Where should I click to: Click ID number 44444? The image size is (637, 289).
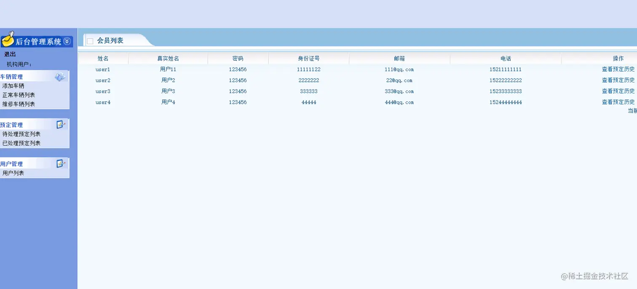click(x=309, y=102)
